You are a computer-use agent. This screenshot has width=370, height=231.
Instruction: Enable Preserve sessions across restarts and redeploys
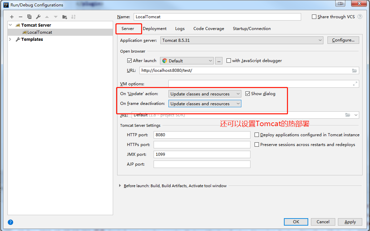(257, 144)
